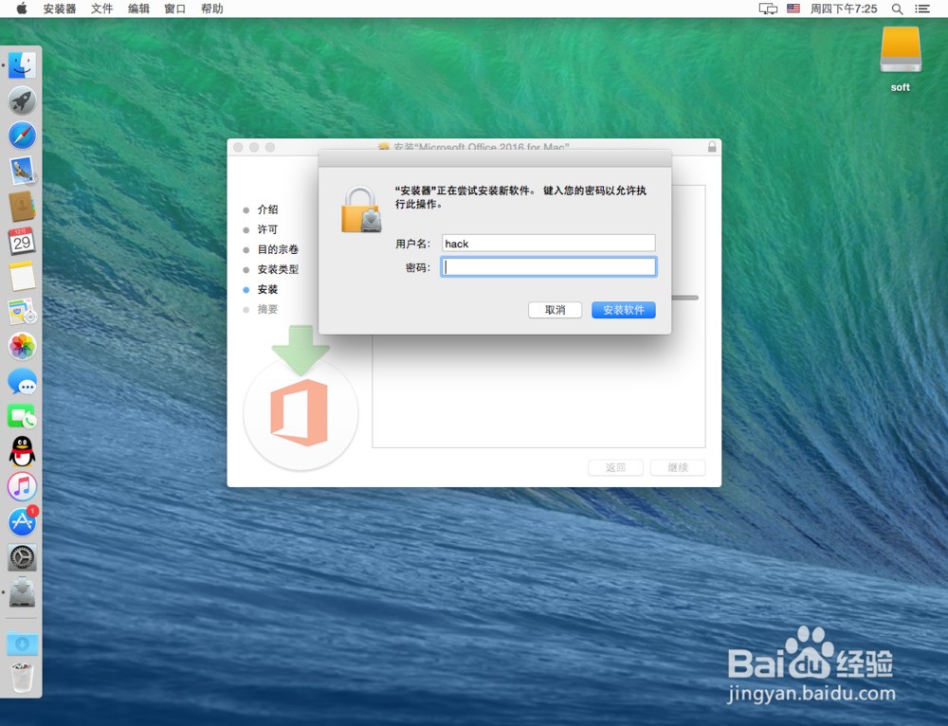
Task: Click Installer app icon in dock
Action: (22, 592)
